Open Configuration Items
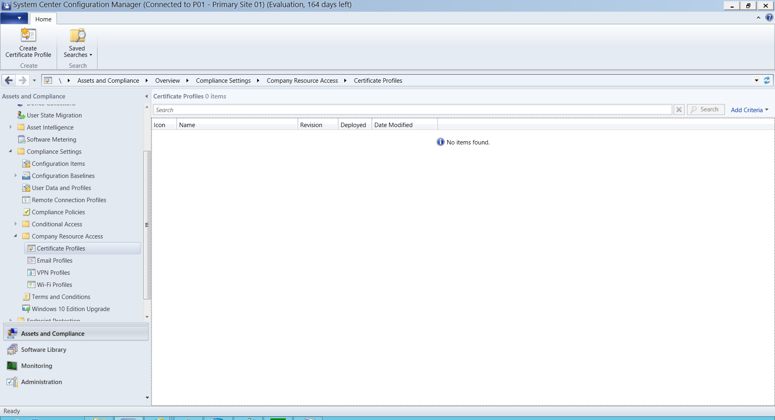The width and height of the screenshot is (775, 420). (x=58, y=163)
